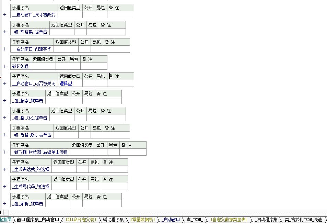Select the 窗口程序集_启动窗口 tab
Image resolution: width=327 pixels, height=224 pixels.
[x=38, y=220]
